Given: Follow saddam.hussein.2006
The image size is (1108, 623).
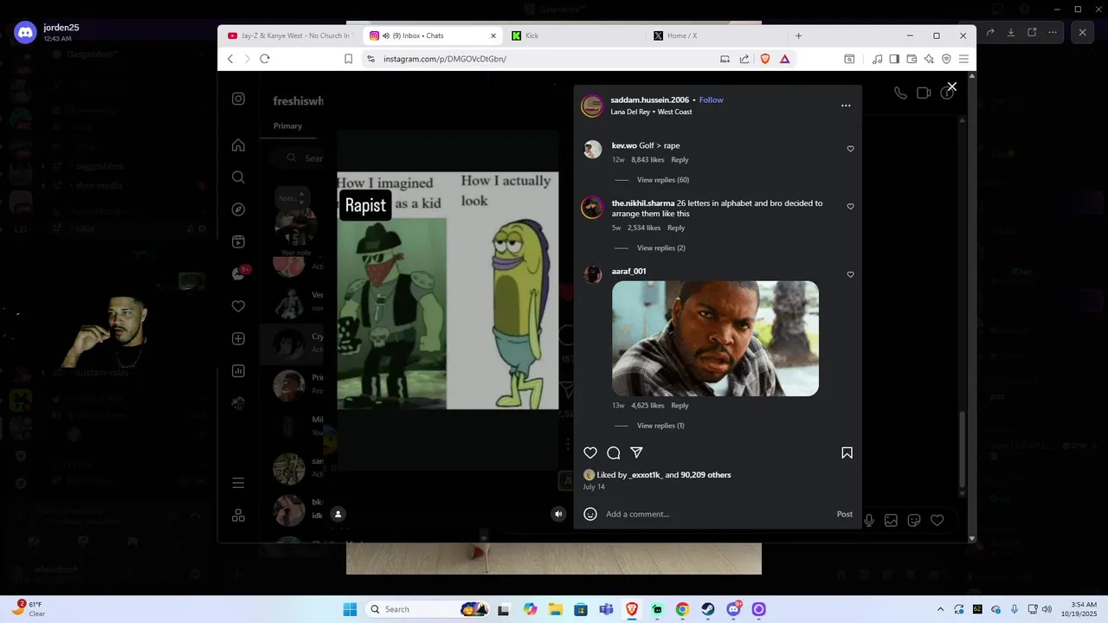Looking at the screenshot, I should (712, 100).
